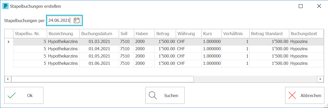The image size is (328, 108).
Task: Click the Betrag Standard column header
Action: 269,34
